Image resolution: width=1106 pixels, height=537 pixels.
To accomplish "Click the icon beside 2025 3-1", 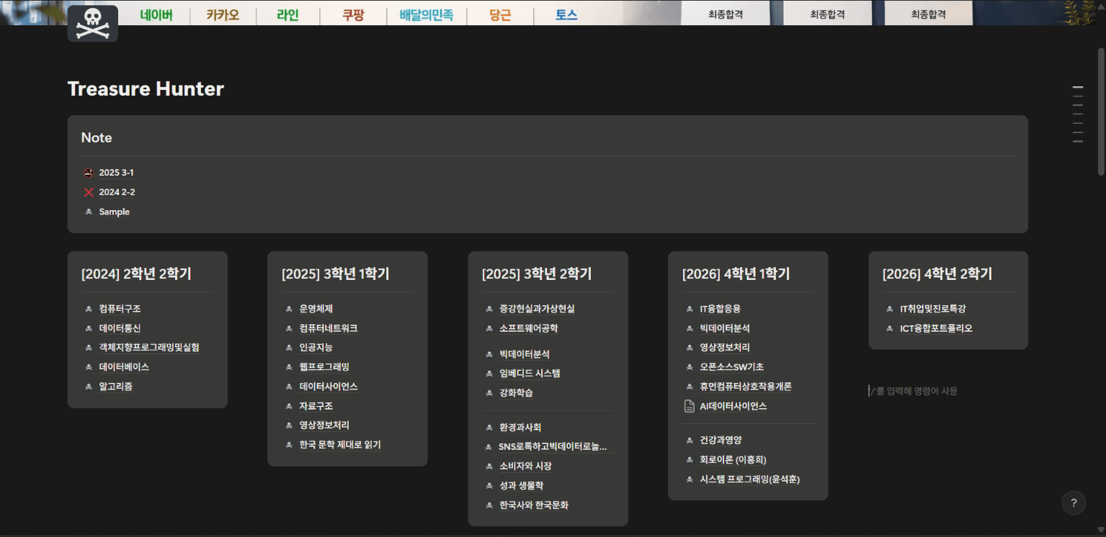I will (89, 173).
